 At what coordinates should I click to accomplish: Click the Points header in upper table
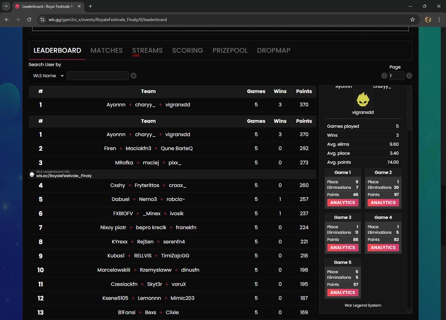(x=304, y=91)
